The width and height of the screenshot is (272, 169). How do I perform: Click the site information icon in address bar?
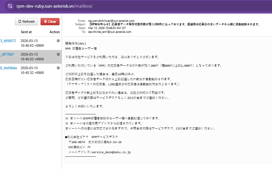tap(10, 6)
